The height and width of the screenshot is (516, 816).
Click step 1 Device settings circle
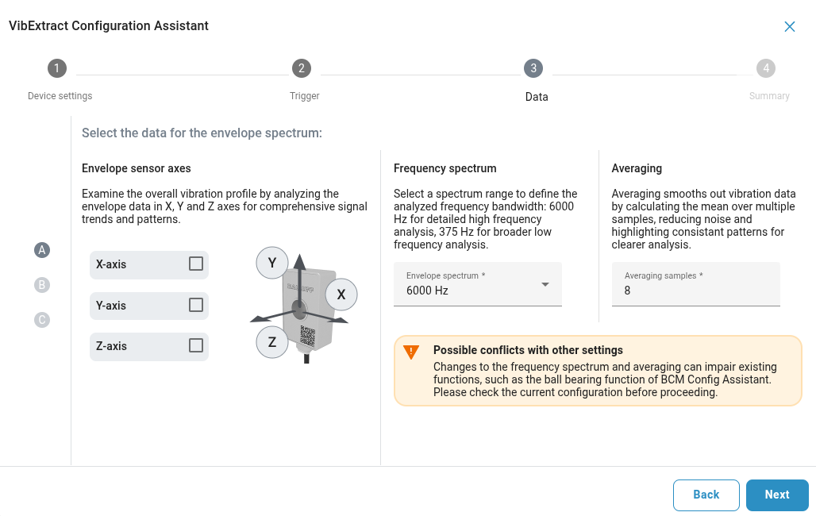pyautogui.click(x=57, y=68)
